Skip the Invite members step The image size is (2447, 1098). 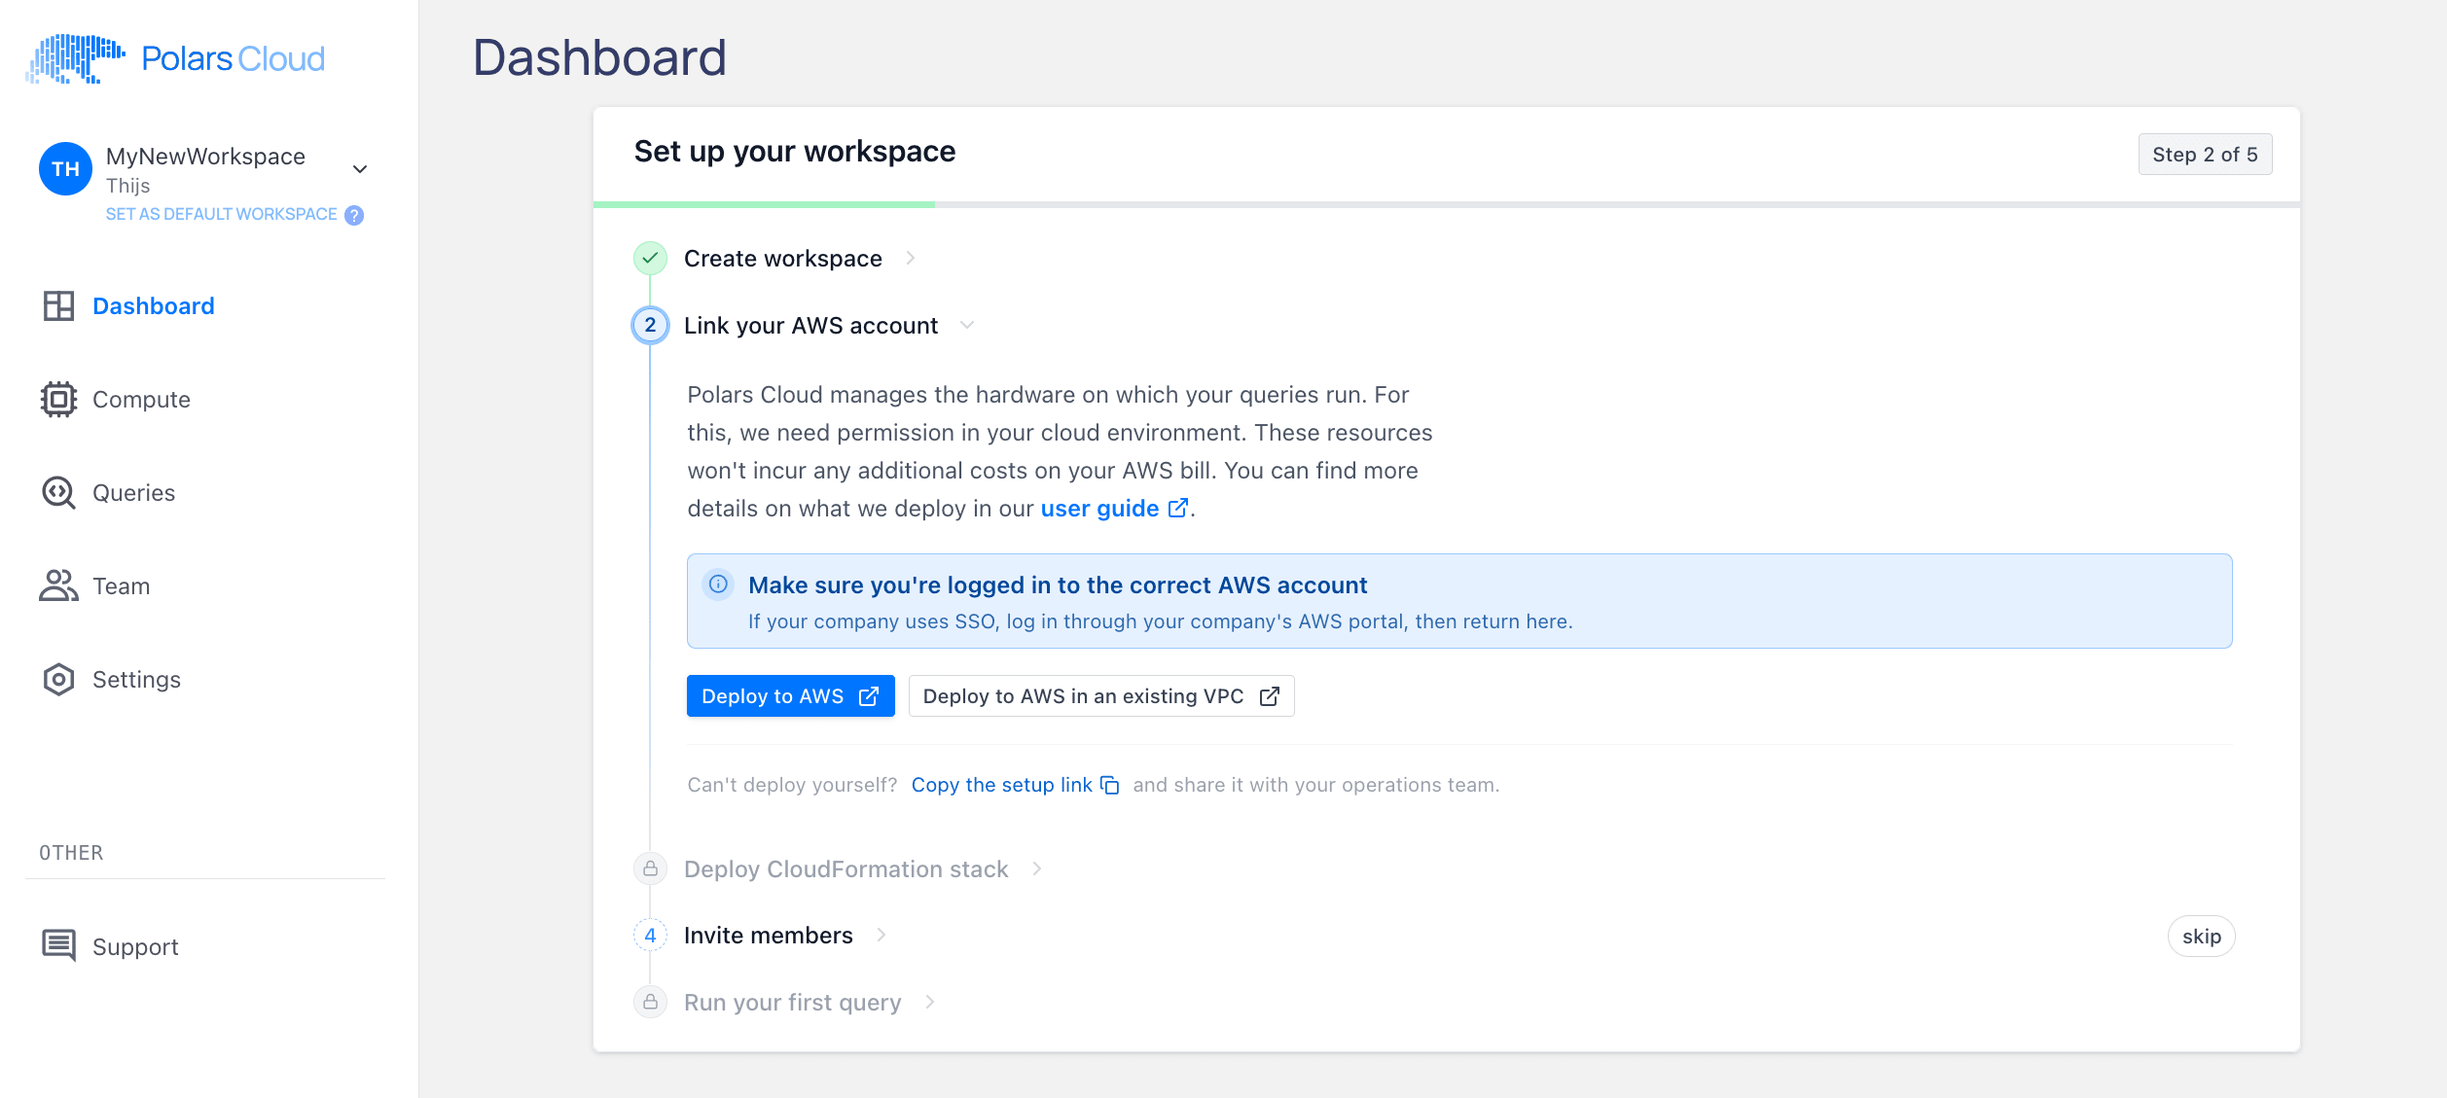(2201, 937)
